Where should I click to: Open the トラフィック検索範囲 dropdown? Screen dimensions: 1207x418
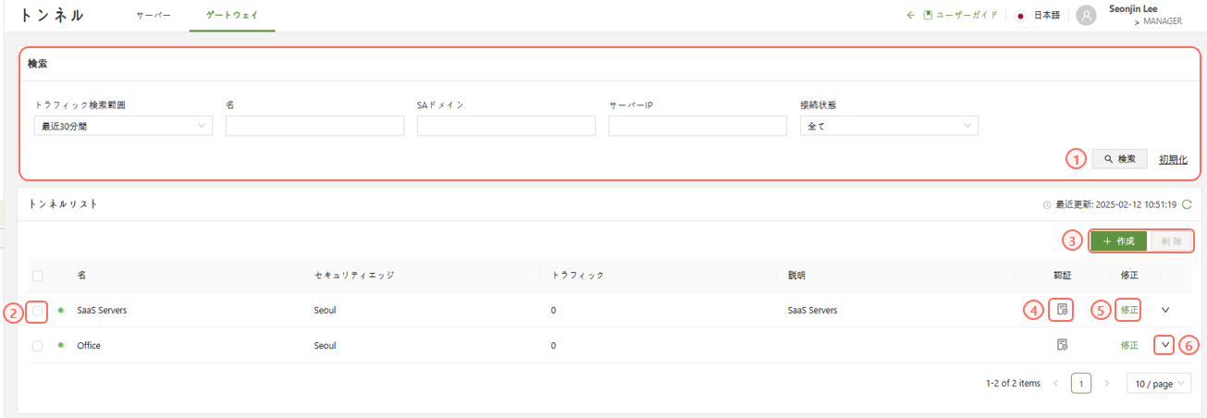click(123, 126)
